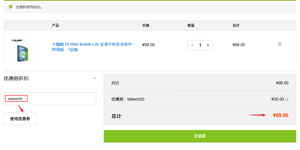This screenshot has width=300, height=150.
Task: Click the red ¥69.00 total amount
Action: coord(281,115)
